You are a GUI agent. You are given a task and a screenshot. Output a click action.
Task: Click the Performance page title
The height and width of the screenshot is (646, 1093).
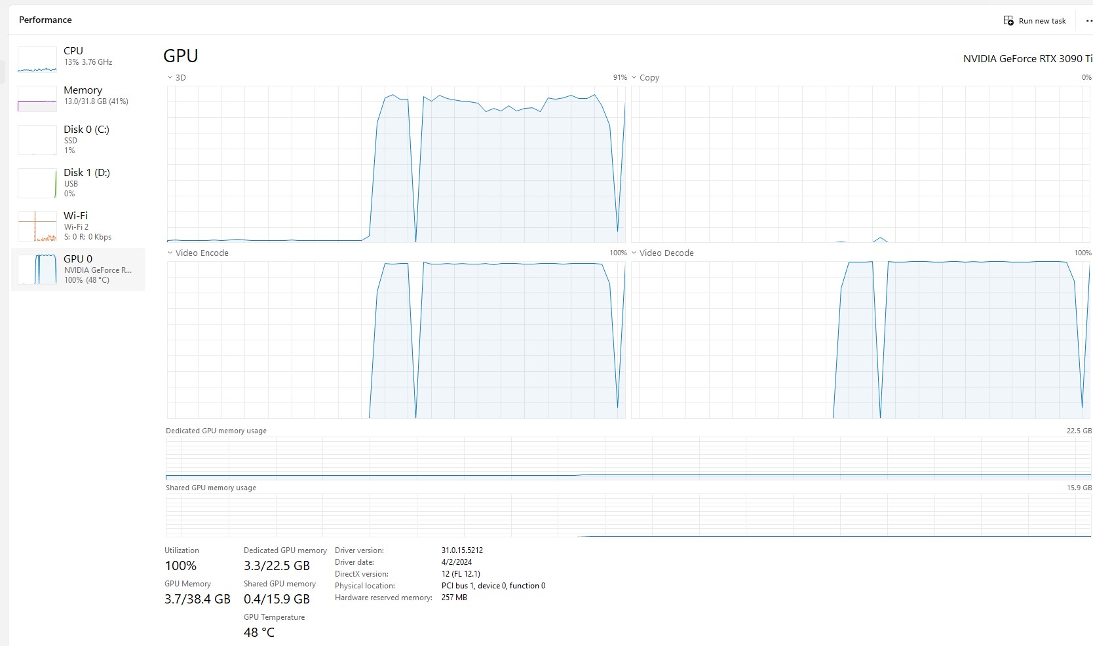pos(45,20)
